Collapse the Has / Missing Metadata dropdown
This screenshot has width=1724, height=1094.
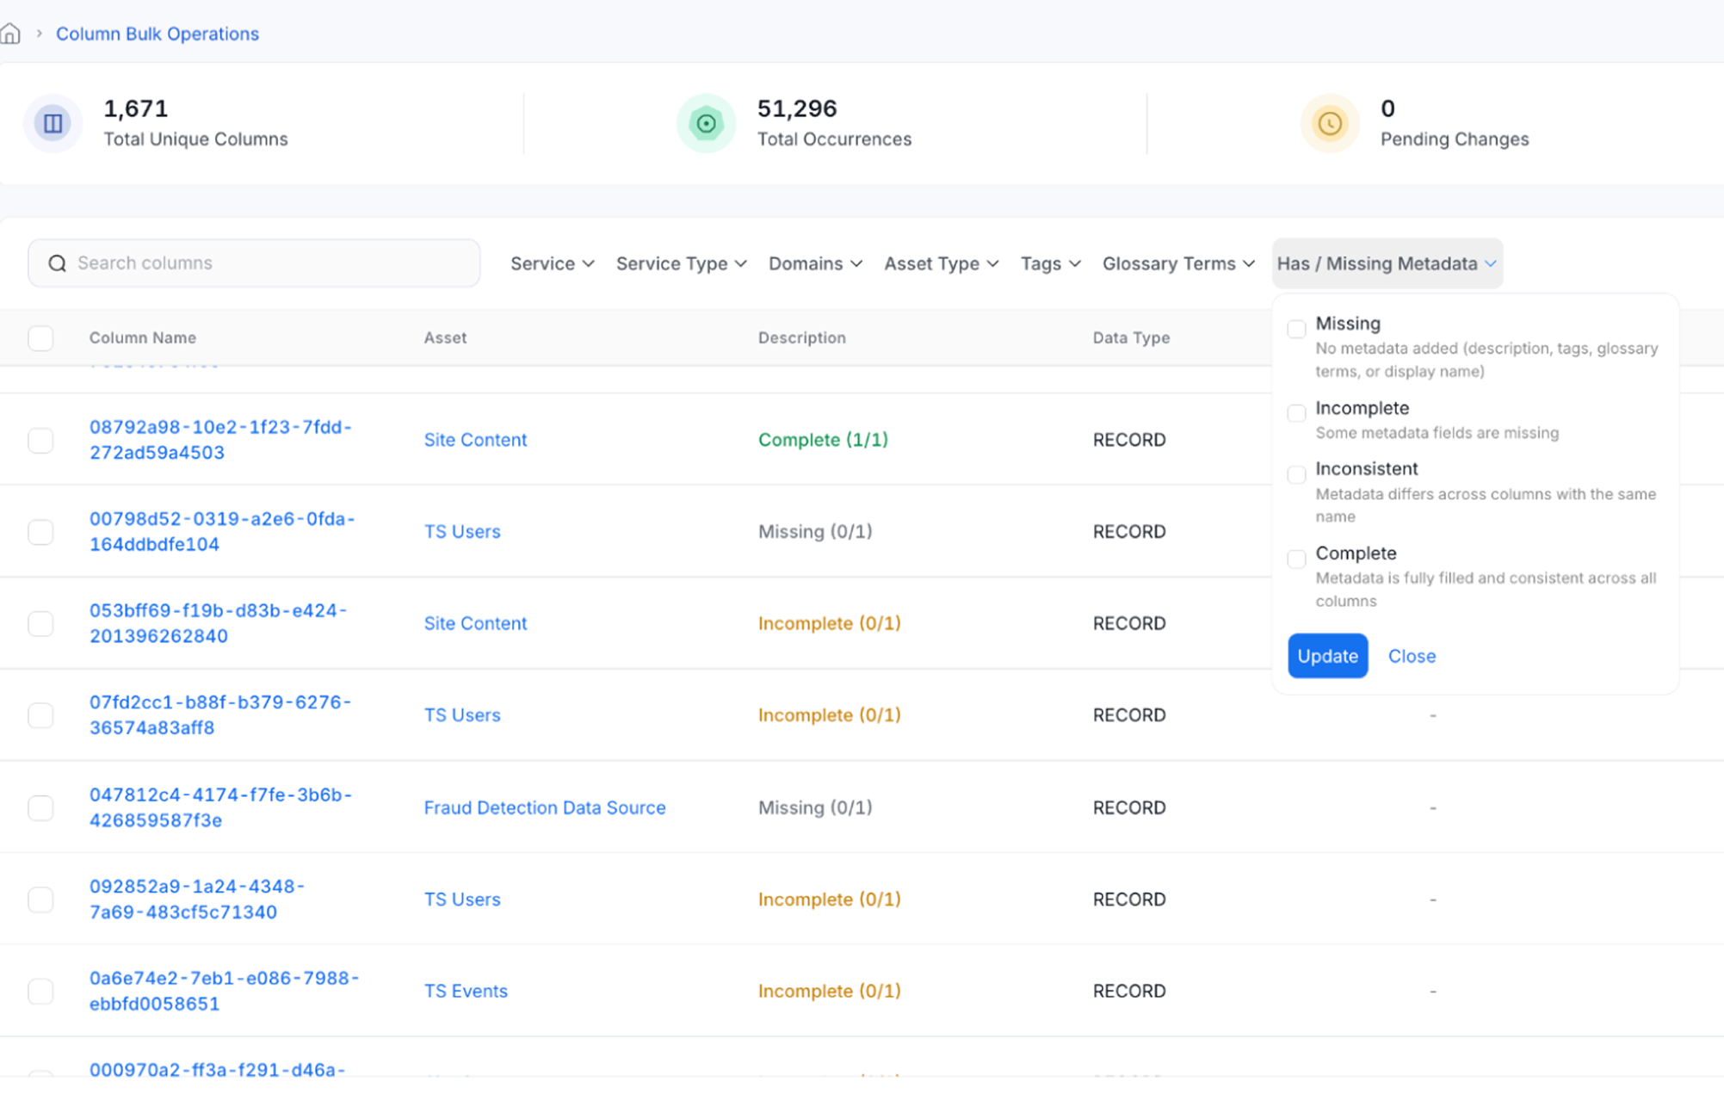(1387, 263)
